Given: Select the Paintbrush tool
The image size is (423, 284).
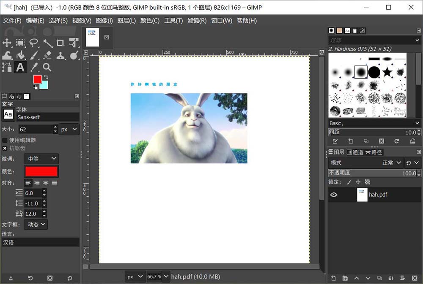Looking at the screenshot, I should [x=34, y=55].
